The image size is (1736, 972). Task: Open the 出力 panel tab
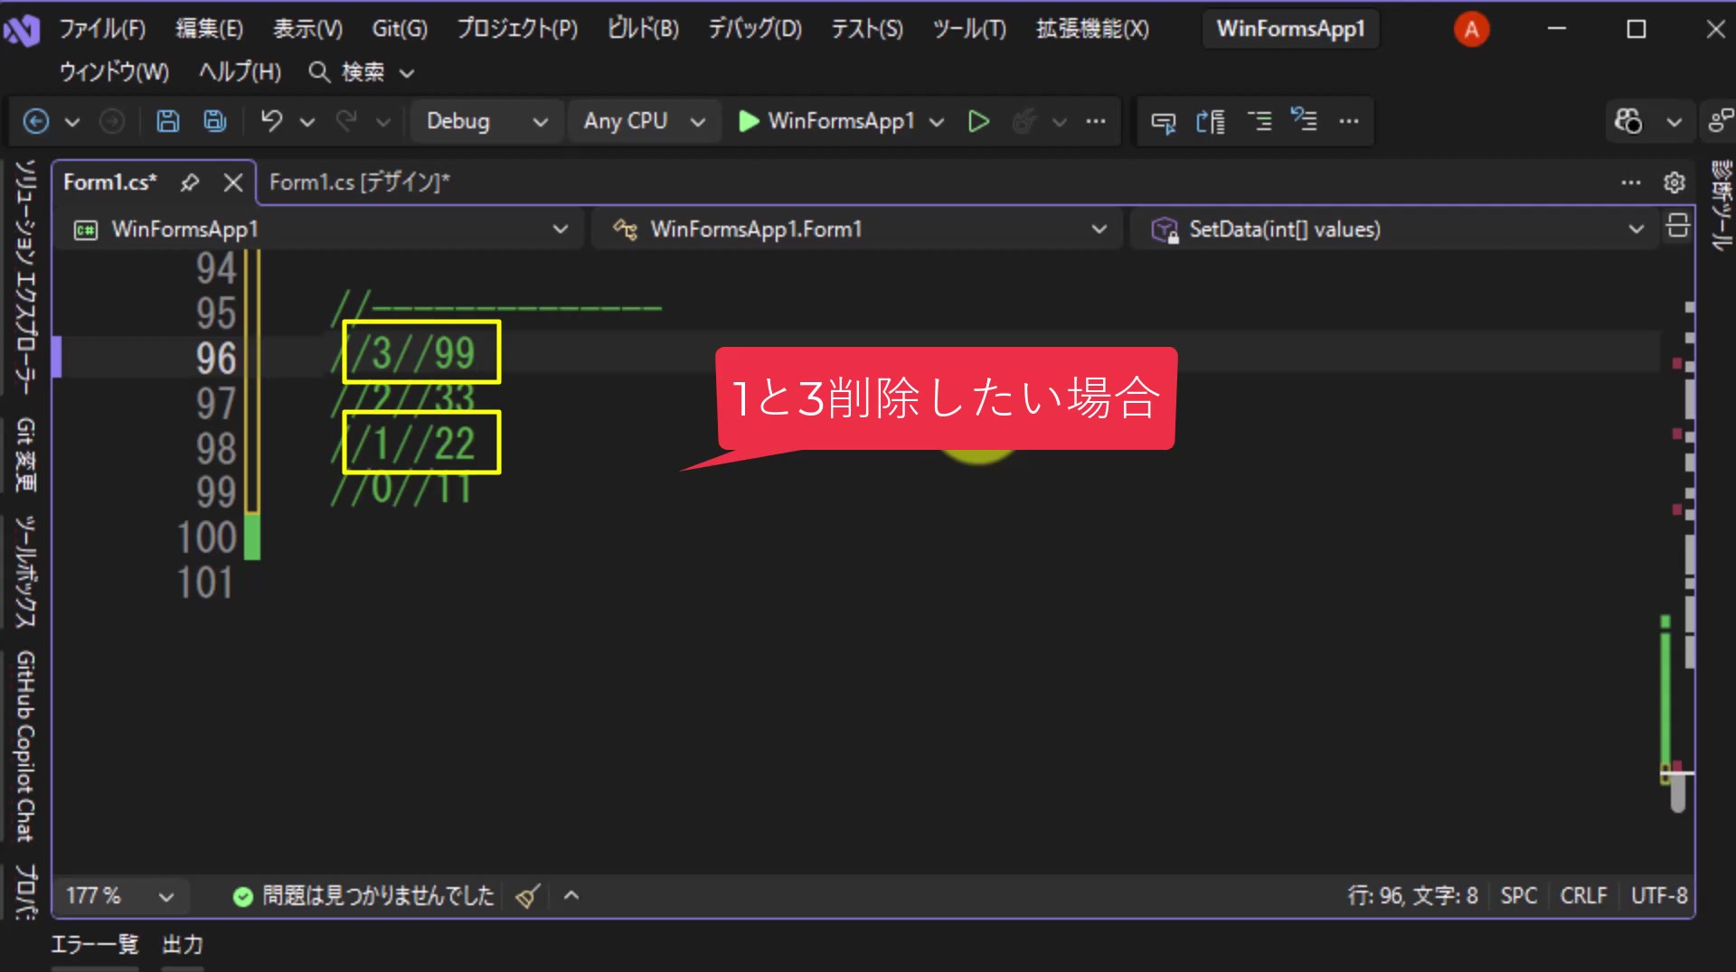coord(183,945)
